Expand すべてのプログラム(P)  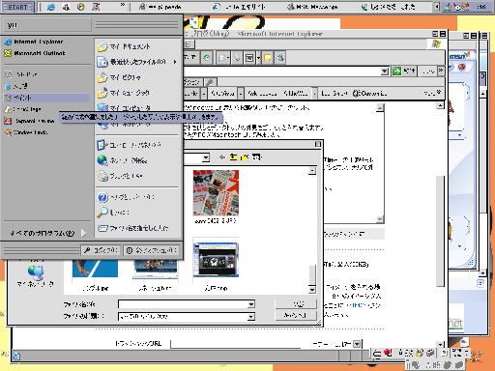(47, 233)
